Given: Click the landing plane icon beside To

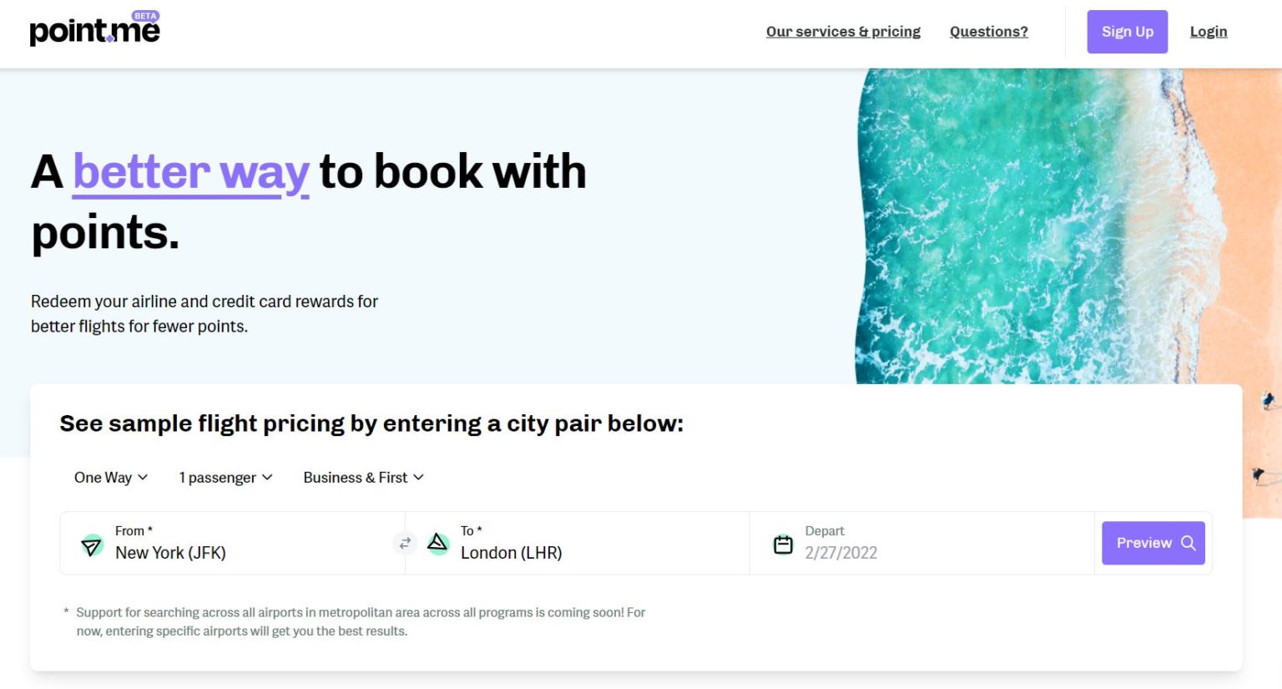Looking at the screenshot, I should 438,543.
